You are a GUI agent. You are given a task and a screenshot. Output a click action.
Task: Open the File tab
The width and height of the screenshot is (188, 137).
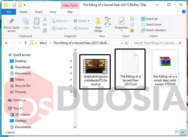(9, 12)
